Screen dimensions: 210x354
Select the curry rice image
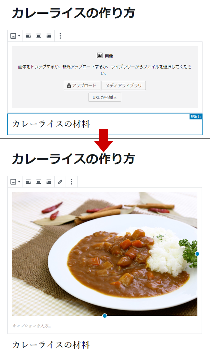pyautogui.click(x=105, y=254)
